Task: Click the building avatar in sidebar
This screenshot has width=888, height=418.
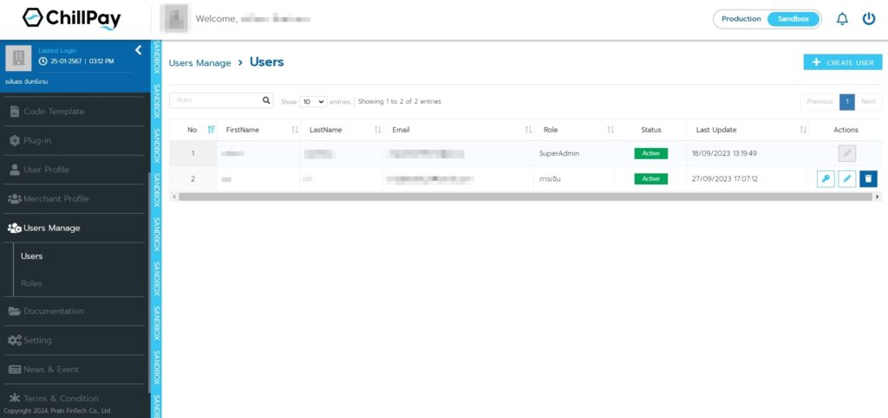Action: [x=19, y=58]
